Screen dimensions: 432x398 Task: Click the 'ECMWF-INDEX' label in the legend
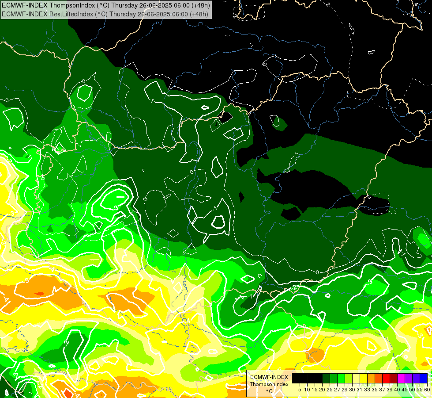269,377
